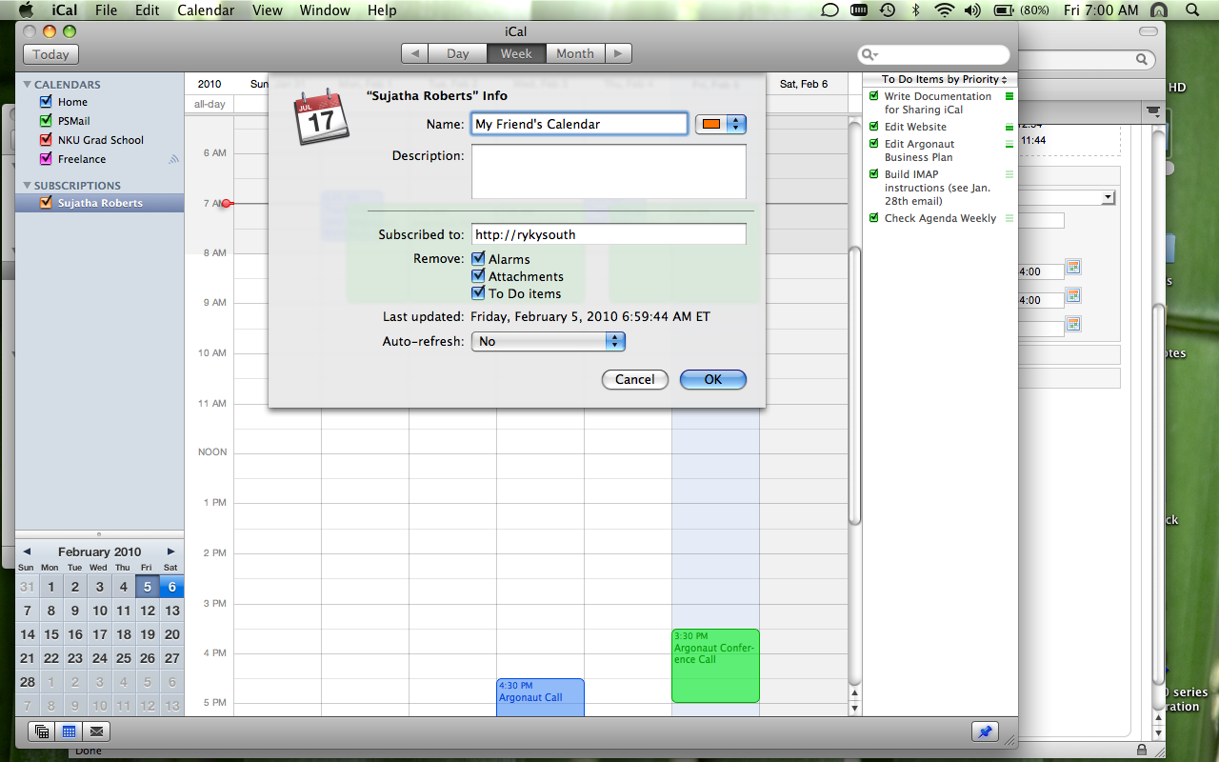This screenshot has height=762, width=1219.
Task: Open the Window menu
Action: coord(325,10)
